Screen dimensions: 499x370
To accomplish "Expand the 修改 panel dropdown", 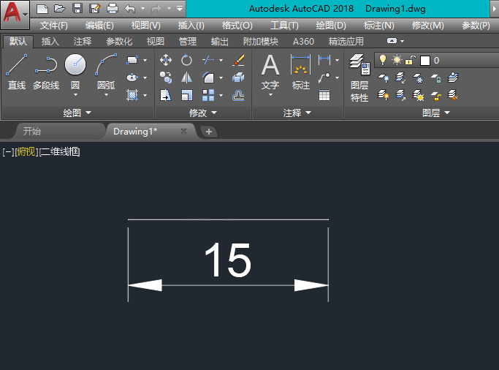I will click(x=202, y=113).
